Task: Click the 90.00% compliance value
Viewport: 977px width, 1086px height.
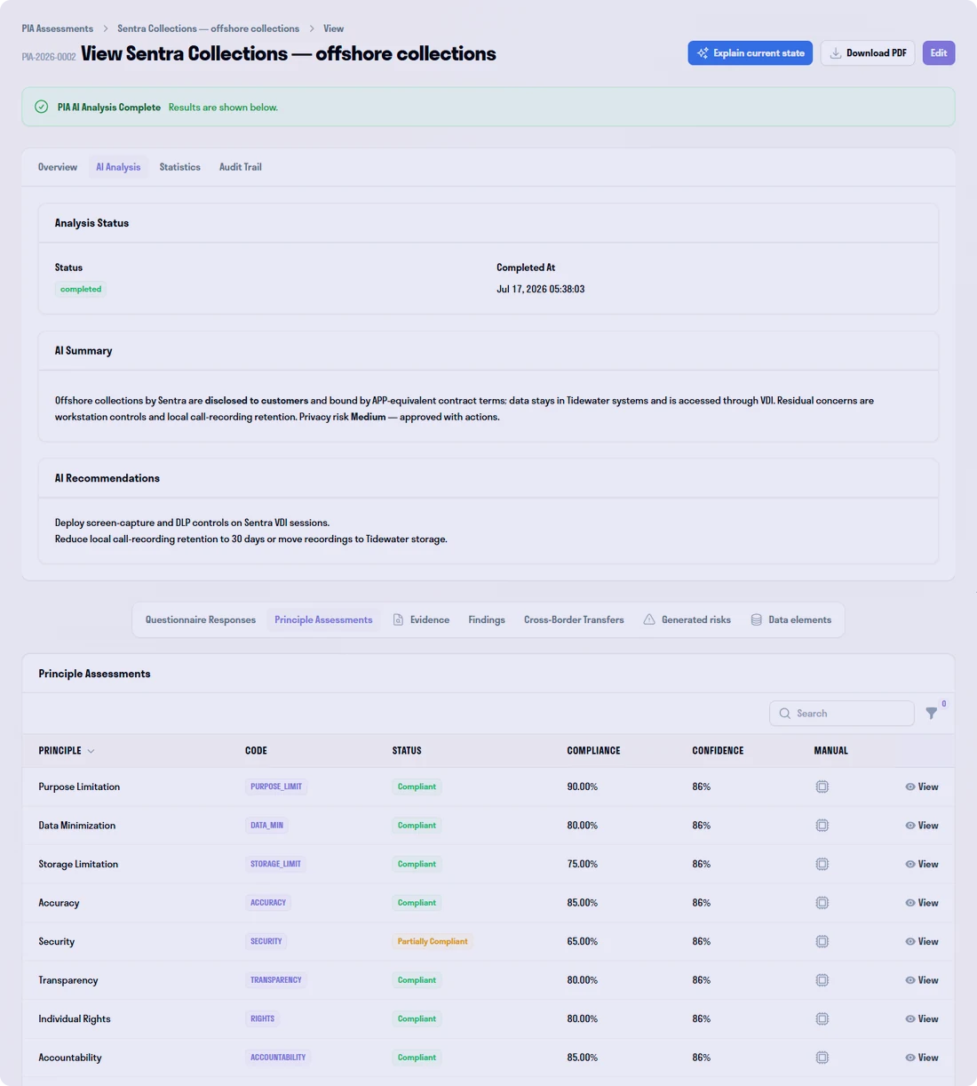Action: [x=583, y=787]
